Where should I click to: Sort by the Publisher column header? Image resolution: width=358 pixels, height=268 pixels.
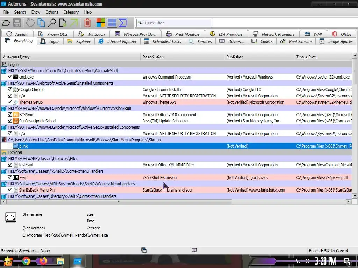click(259, 57)
